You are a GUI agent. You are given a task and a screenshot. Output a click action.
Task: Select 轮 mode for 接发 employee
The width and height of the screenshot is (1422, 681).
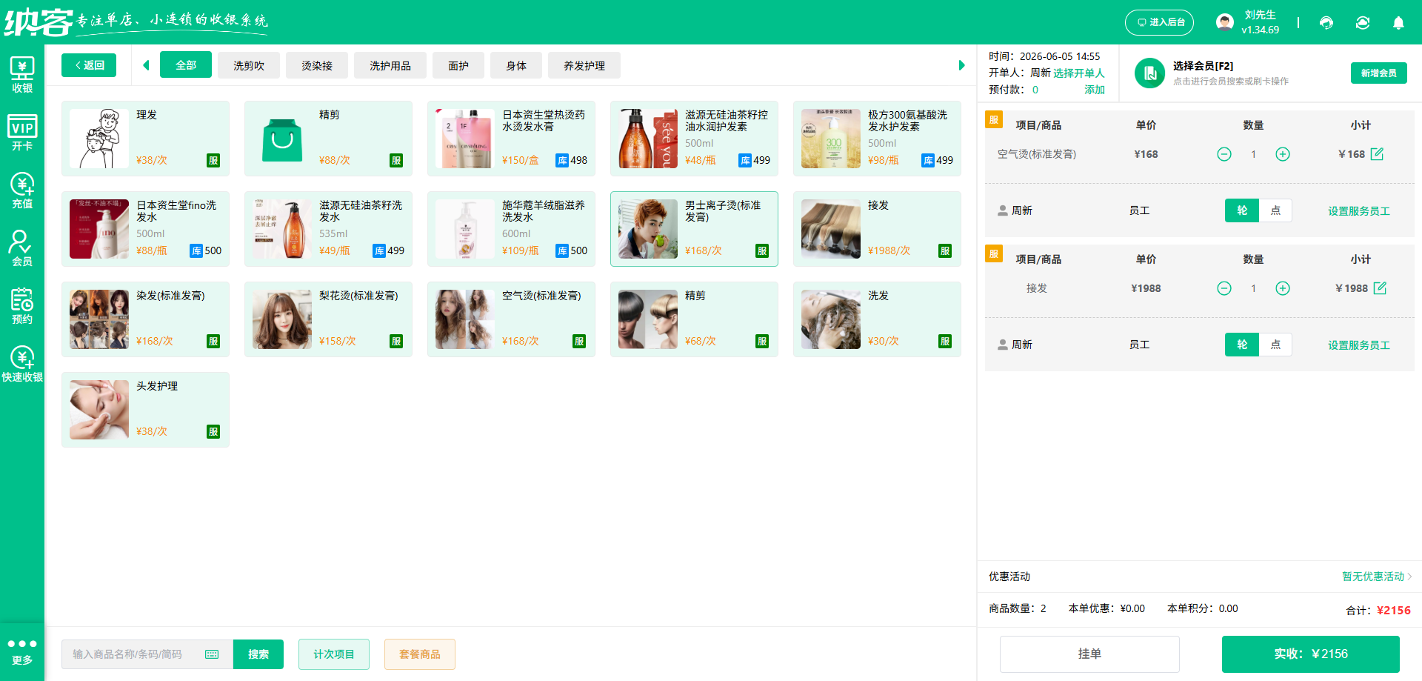click(1242, 345)
